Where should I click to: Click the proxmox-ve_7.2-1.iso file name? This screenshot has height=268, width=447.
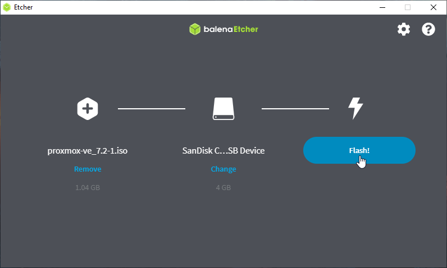(88, 150)
